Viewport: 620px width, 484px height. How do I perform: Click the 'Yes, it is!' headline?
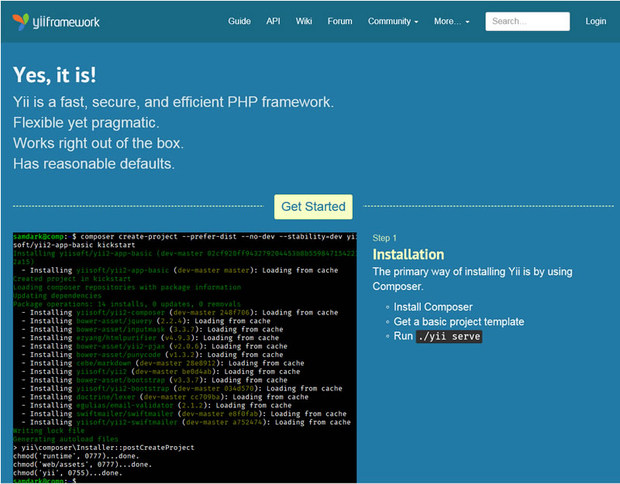54,75
